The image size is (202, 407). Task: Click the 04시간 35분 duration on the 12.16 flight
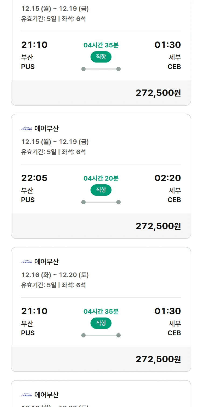pos(101,312)
